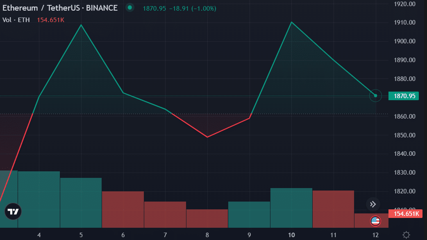Click the 1880.00 price scale label
The image size is (427, 240).
[405, 79]
